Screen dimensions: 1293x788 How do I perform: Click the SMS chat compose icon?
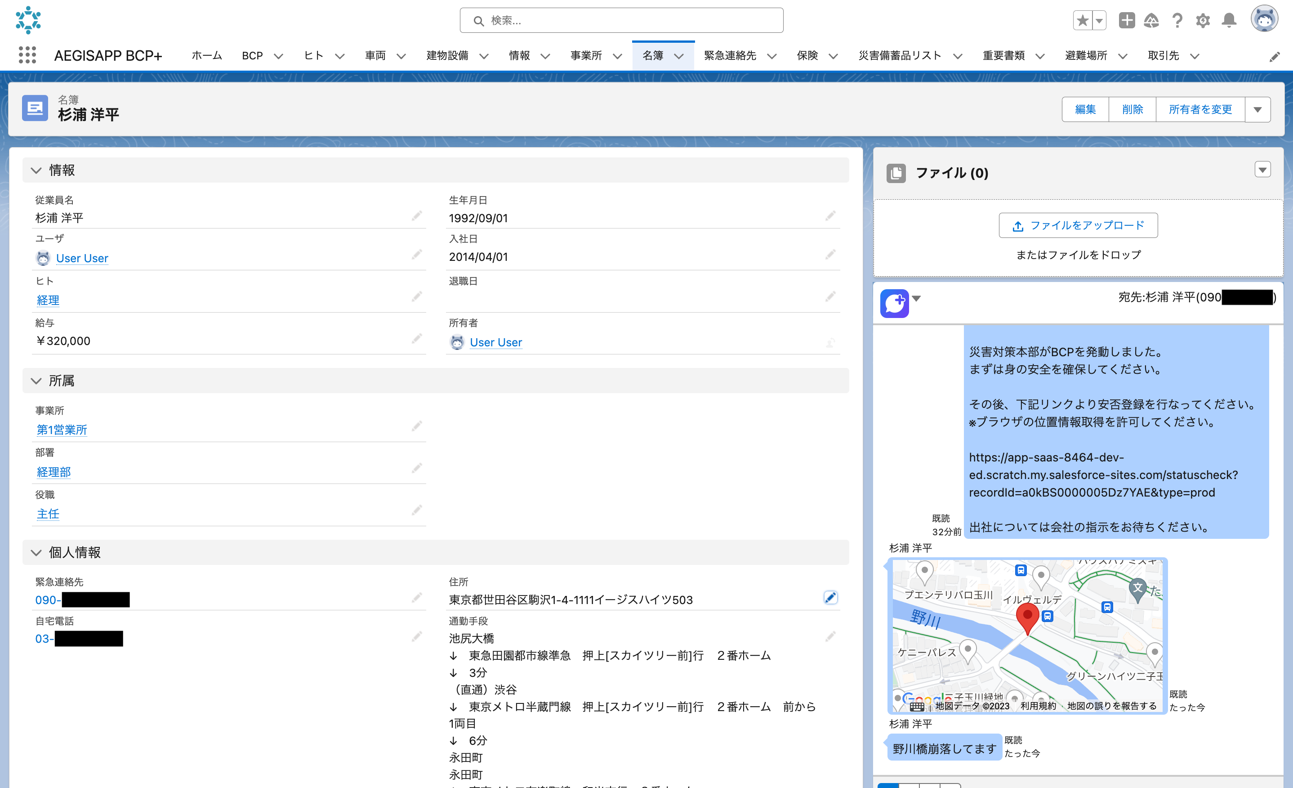(x=894, y=304)
